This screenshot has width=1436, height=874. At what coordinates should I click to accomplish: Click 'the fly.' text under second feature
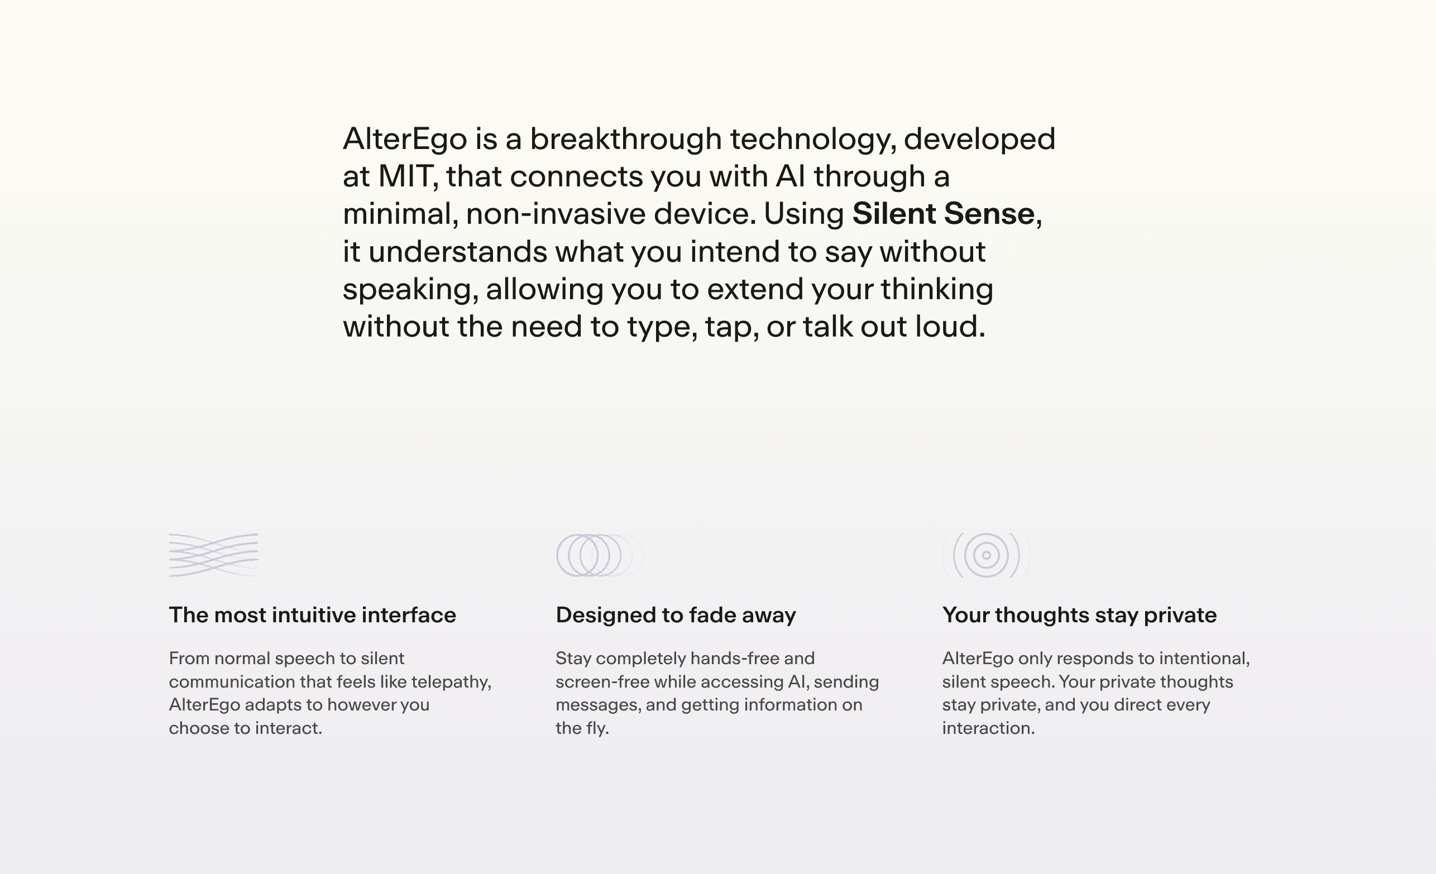582,728
